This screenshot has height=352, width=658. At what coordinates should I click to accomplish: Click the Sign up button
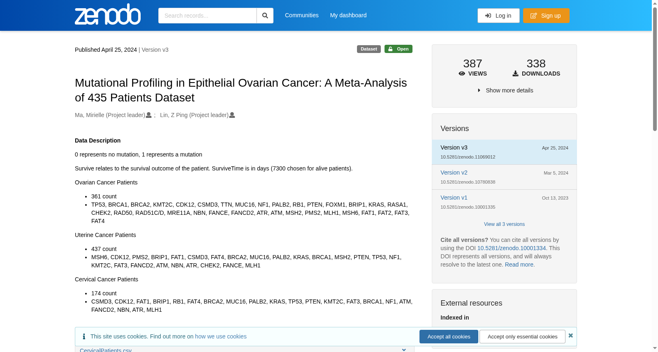click(546, 16)
